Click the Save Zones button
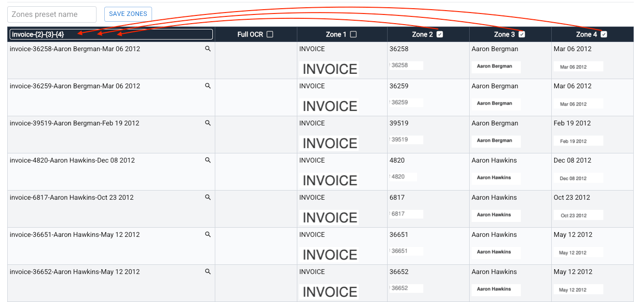This screenshot has width=641, height=302. [128, 14]
